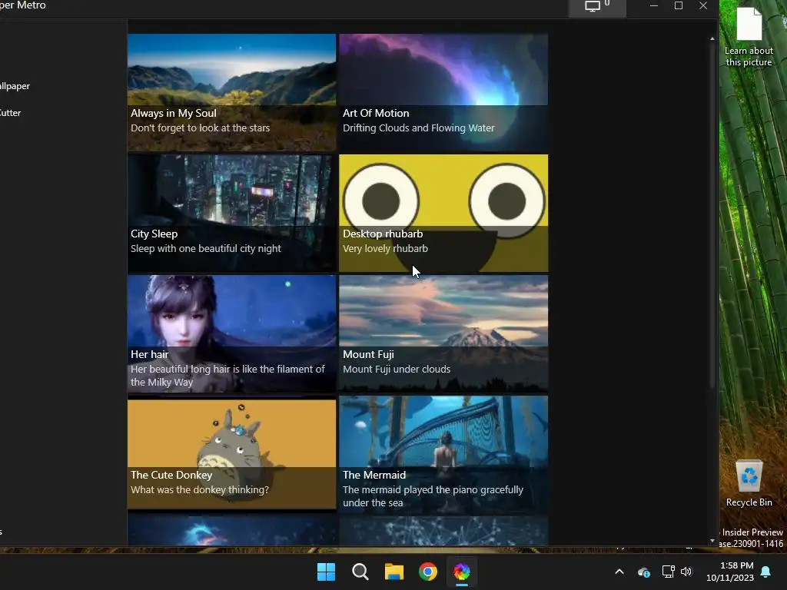
Task: Show hidden system tray icons
Action: (619, 572)
